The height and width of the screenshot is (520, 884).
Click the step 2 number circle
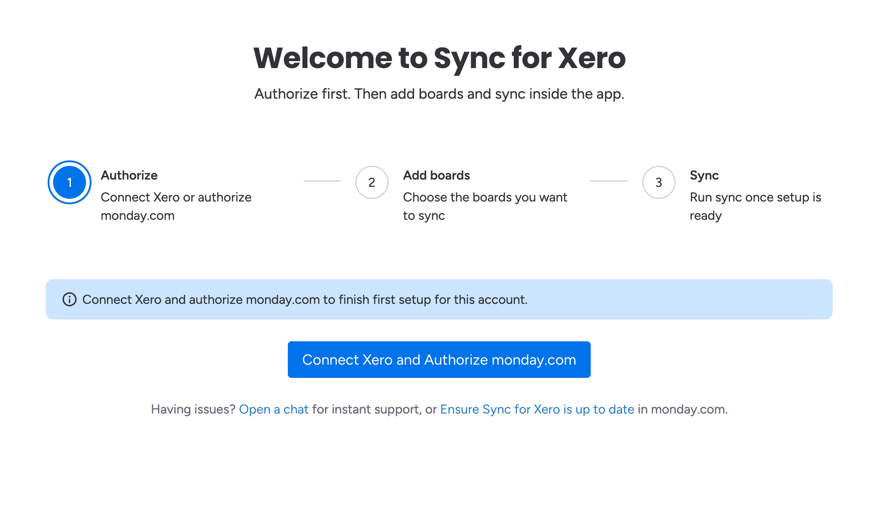(x=372, y=182)
